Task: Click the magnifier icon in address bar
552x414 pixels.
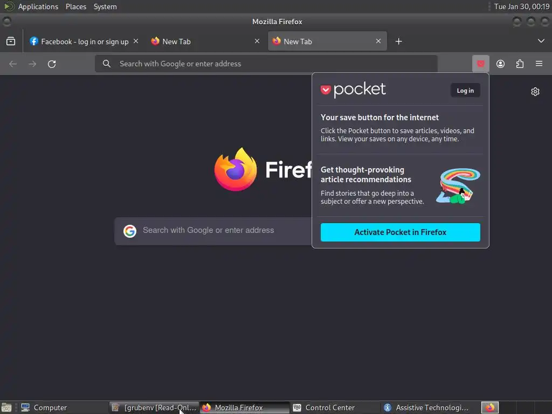Action: pos(107,64)
